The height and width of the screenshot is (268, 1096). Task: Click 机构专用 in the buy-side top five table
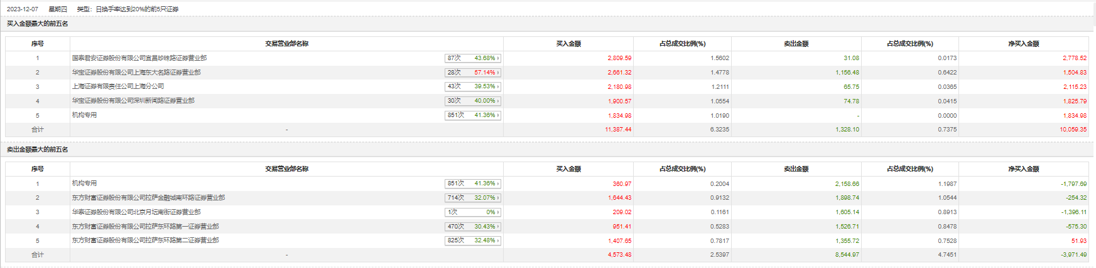tap(84, 115)
